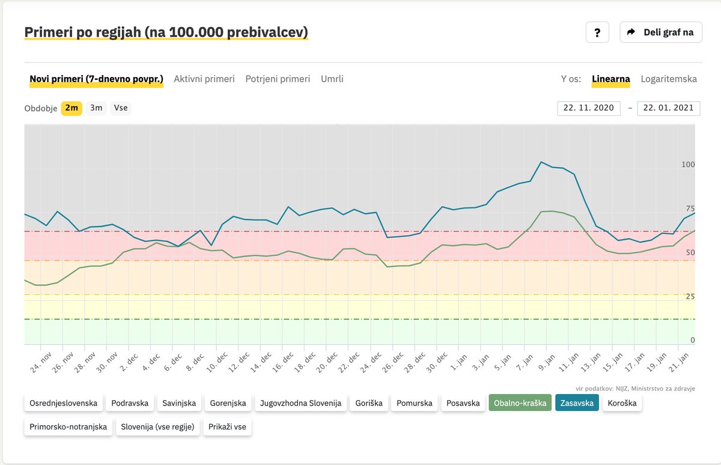Choose the 3m period option
721x465 pixels.
pos(96,108)
